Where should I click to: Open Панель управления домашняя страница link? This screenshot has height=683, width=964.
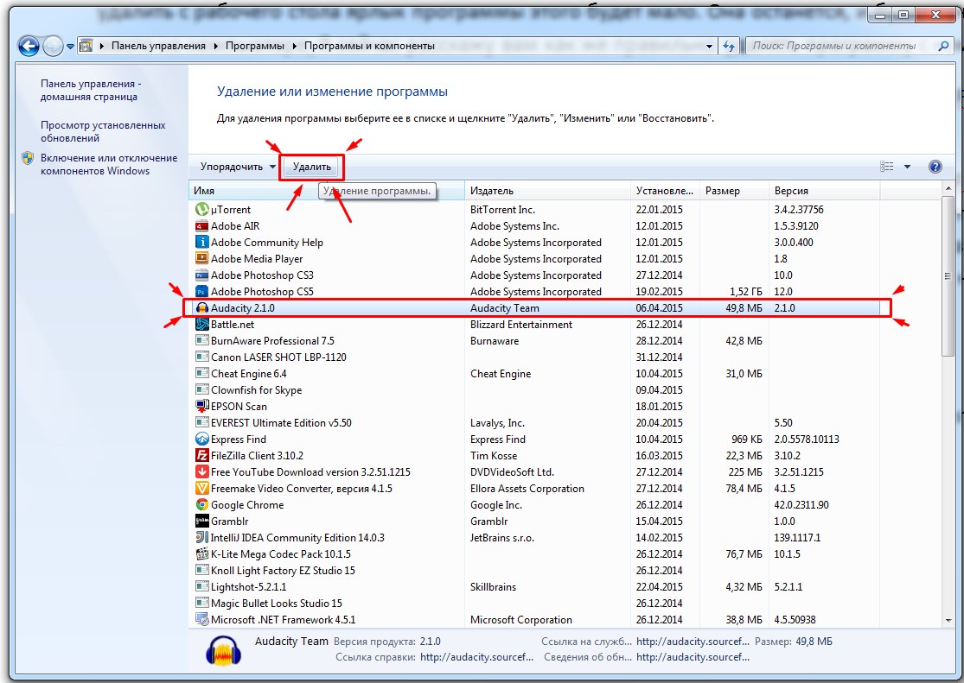click(91, 91)
